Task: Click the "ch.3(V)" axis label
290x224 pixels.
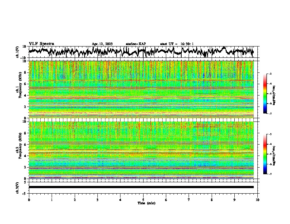Action: 18,188
